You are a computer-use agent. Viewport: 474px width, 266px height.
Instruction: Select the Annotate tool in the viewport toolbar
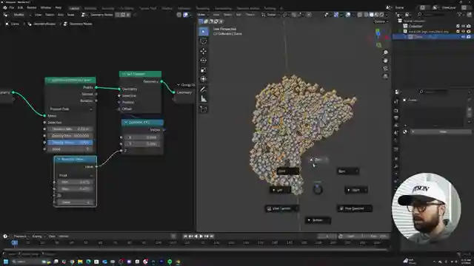click(204, 89)
